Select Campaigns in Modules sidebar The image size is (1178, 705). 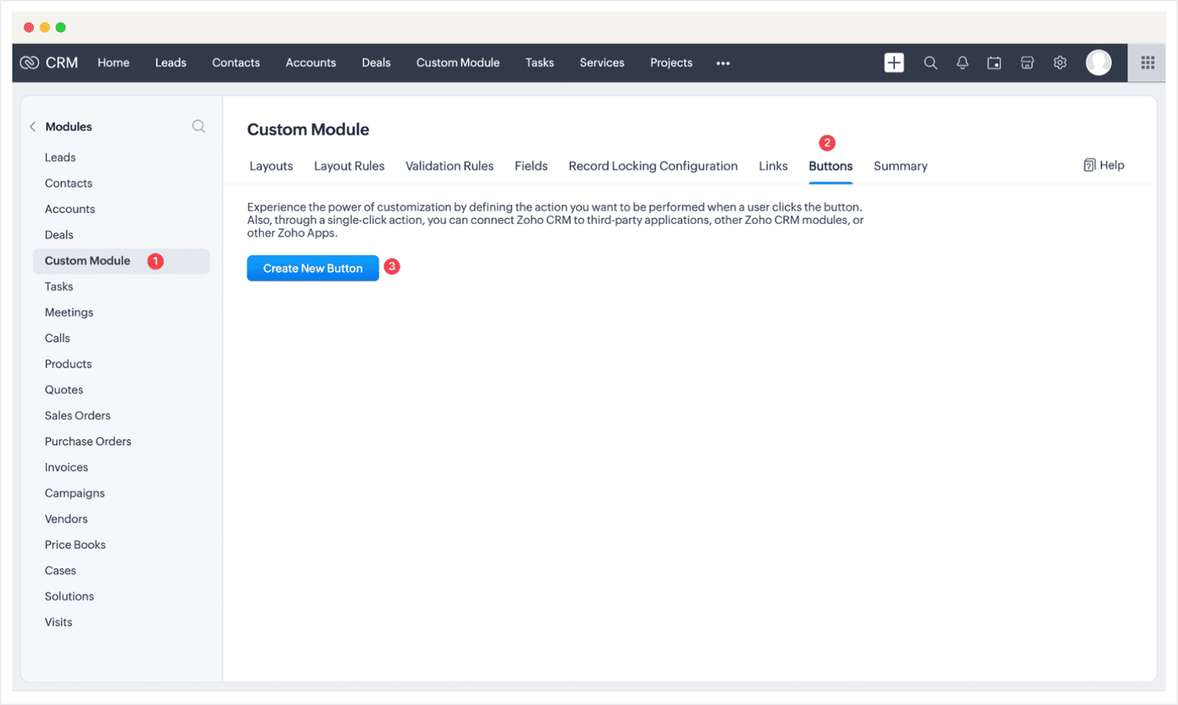click(74, 493)
